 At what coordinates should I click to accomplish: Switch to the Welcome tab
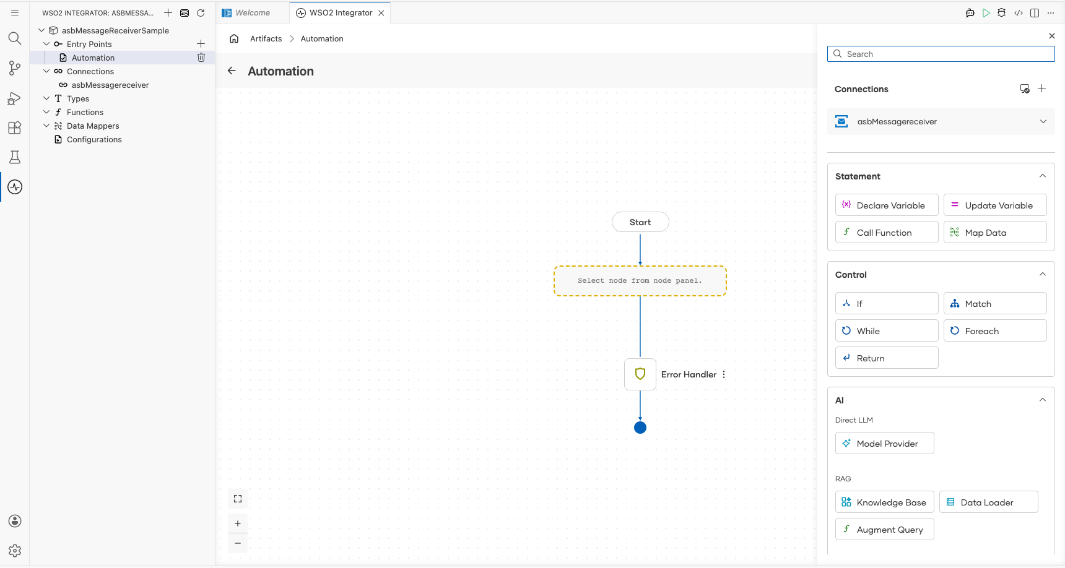point(253,13)
